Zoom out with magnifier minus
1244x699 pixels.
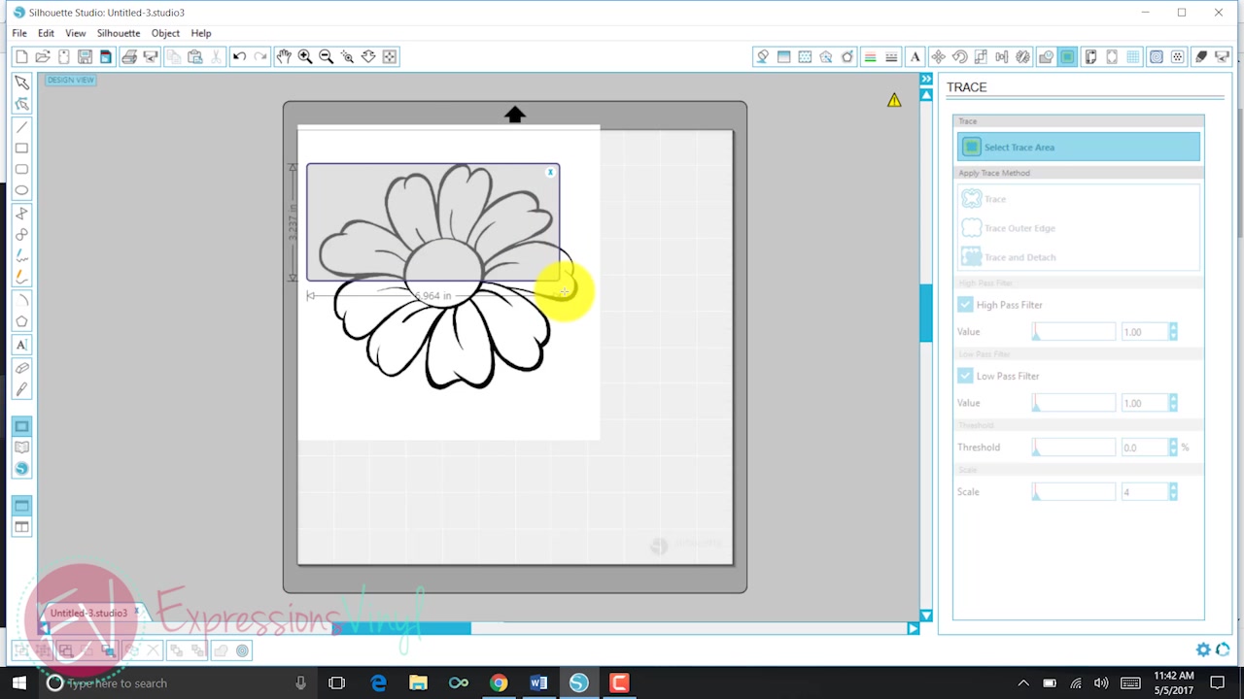(x=327, y=57)
